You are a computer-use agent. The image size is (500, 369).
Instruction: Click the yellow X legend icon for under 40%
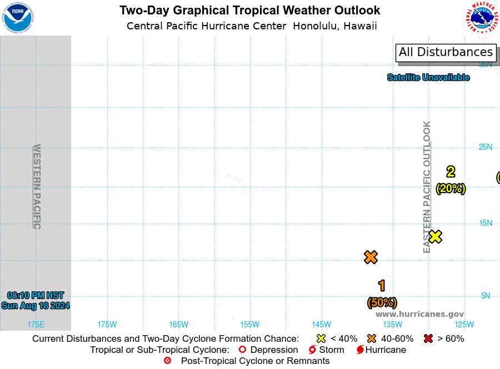click(x=321, y=338)
